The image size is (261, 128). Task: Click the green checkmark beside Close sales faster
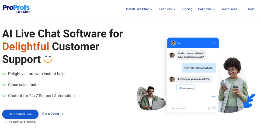click(x=4, y=85)
